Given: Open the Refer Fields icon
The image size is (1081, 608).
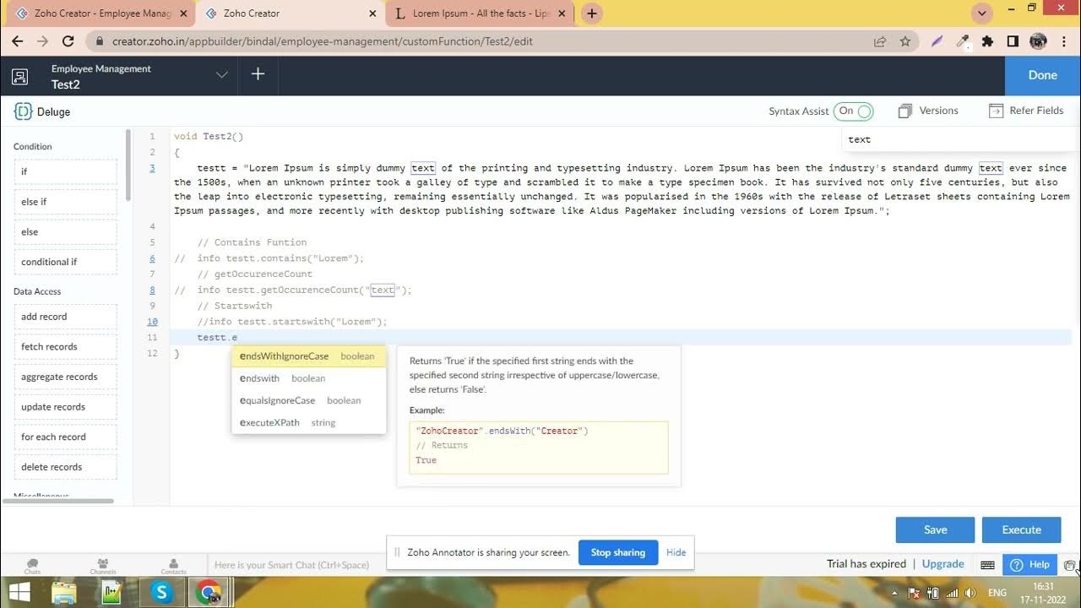Looking at the screenshot, I should (x=996, y=111).
